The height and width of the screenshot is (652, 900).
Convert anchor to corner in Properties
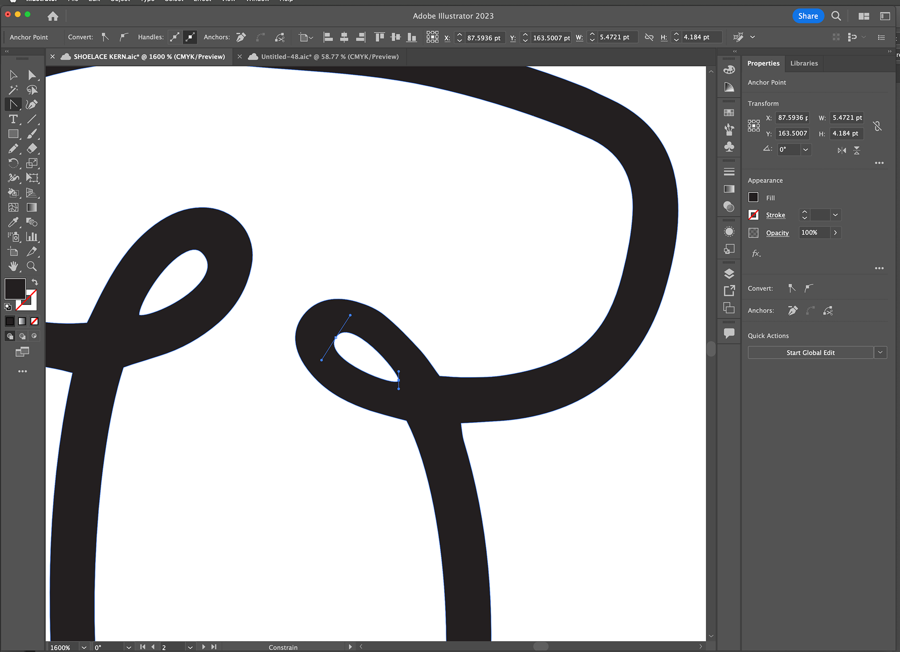click(x=792, y=288)
